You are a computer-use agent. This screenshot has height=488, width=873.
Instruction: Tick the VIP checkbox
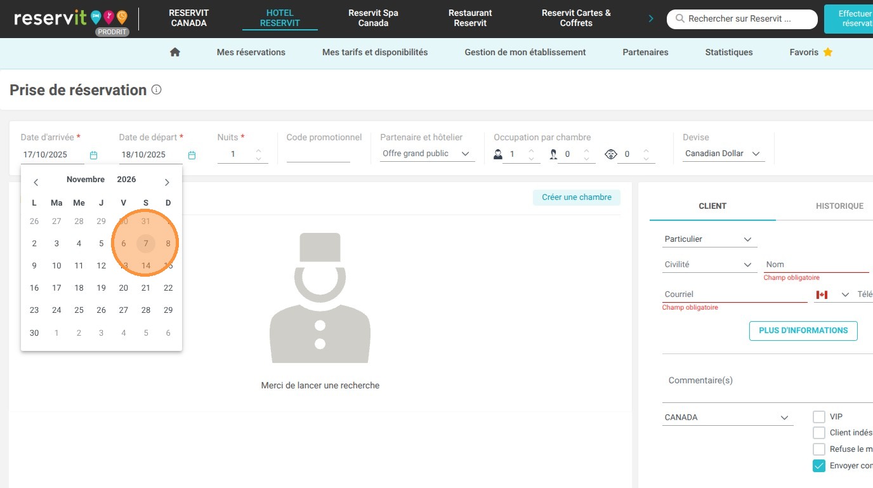click(x=818, y=417)
